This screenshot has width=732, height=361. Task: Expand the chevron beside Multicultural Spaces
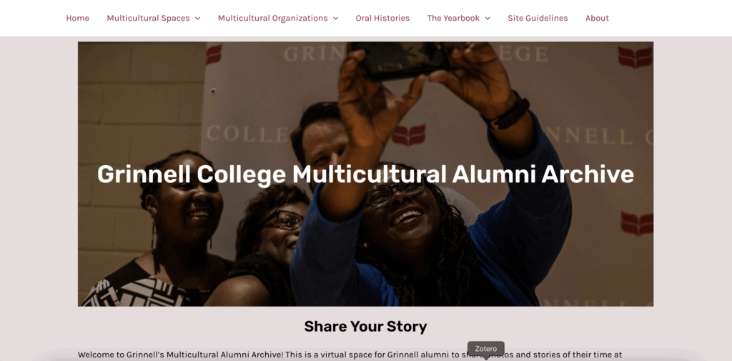tap(197, 19)
